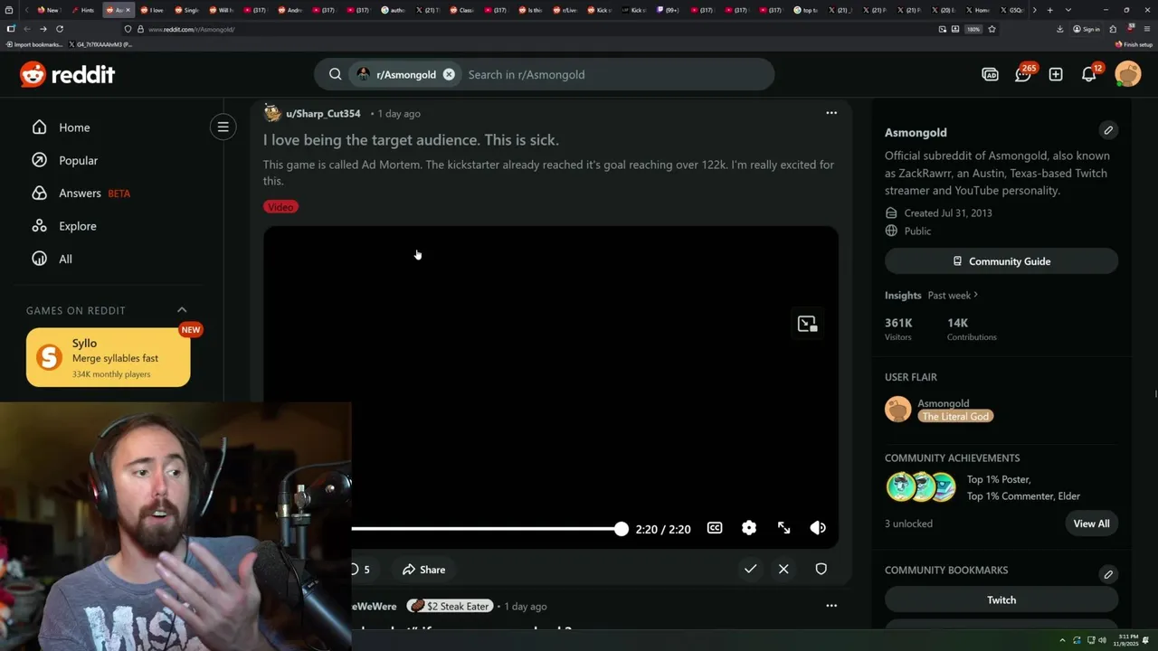Image resolution: width=1158 pixels, height=651 pixels.
Task: Toggle picture-in-picture on the video
Action: [807, 324]
